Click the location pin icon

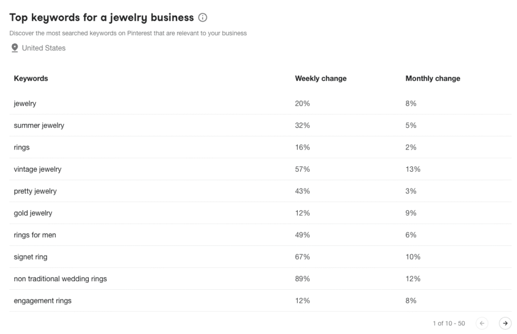pyautogui.click(x=14, y=48)
